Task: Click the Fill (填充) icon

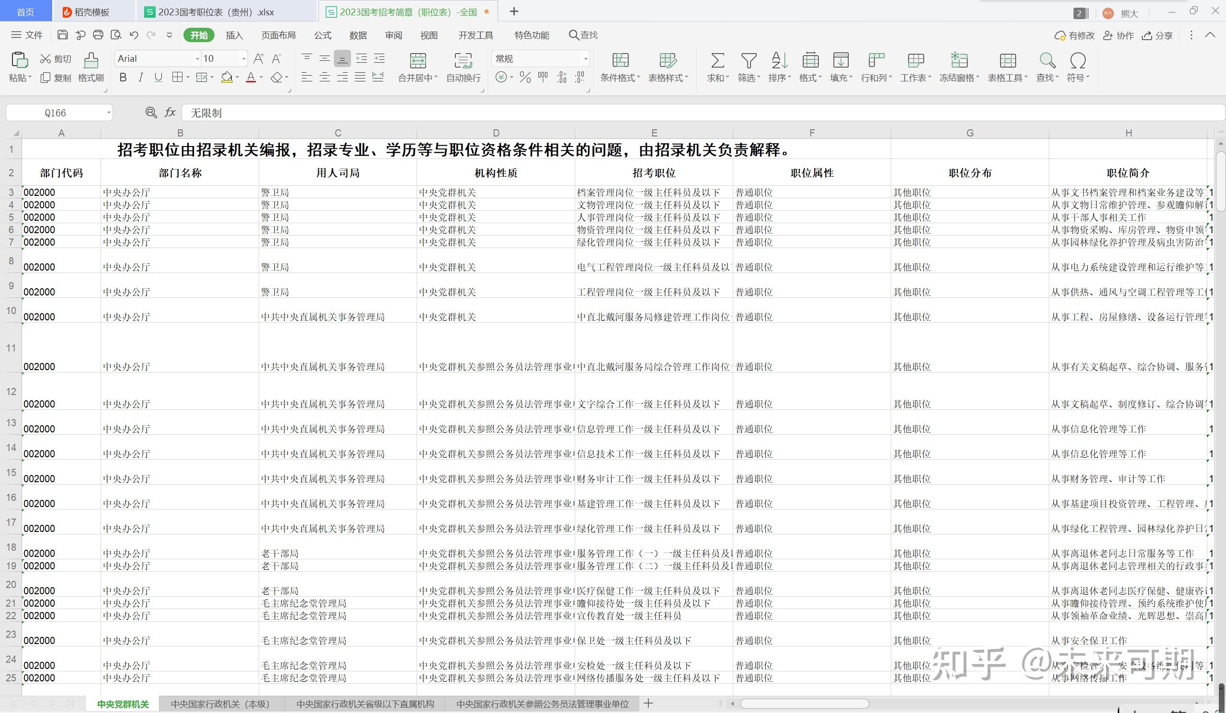Action: (x=840, y=60)
